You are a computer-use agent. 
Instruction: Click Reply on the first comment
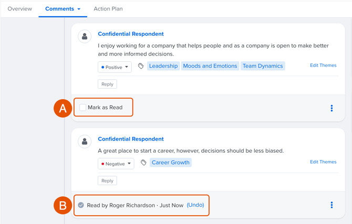point(107,84)
